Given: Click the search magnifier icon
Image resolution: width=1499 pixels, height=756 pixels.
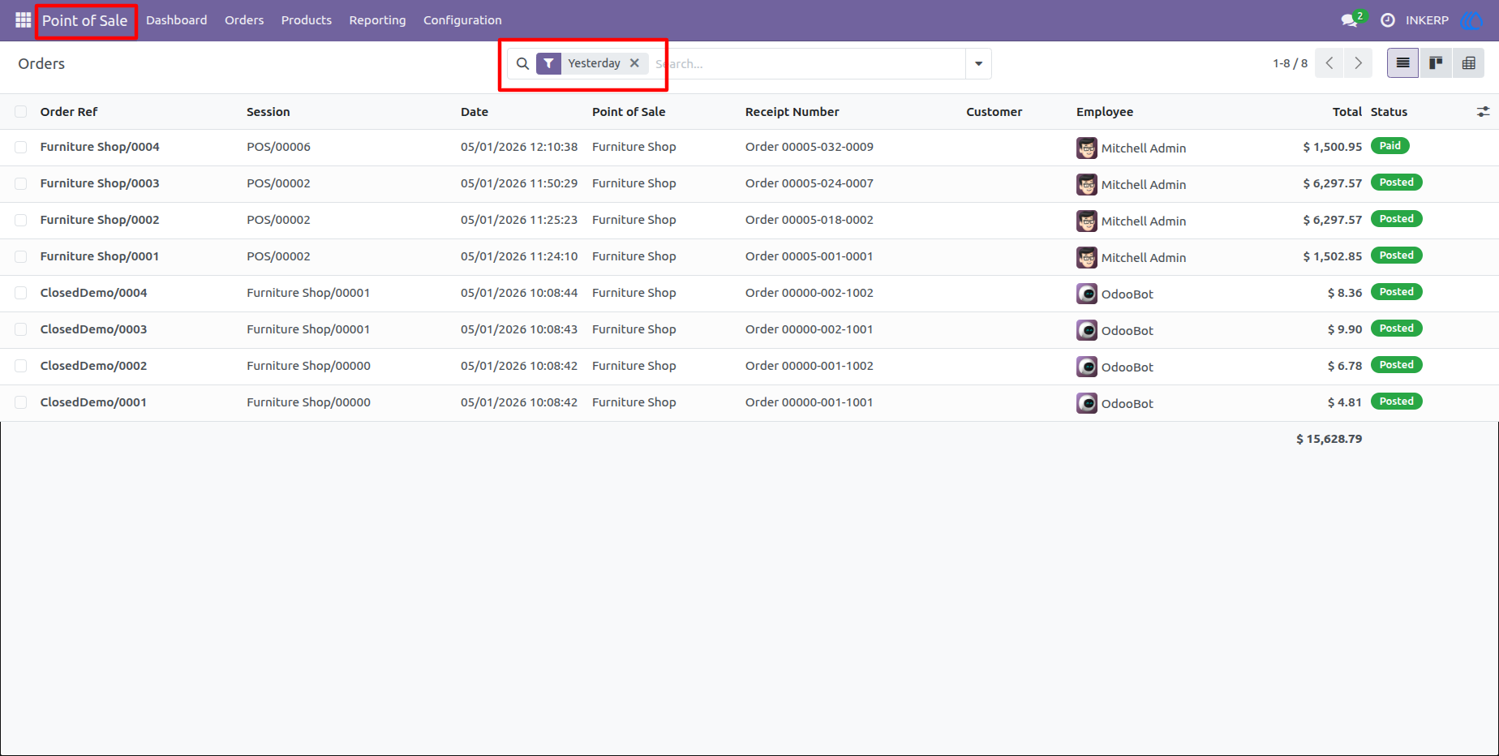Looking at the screenshot, I should (x=523, y=63).
